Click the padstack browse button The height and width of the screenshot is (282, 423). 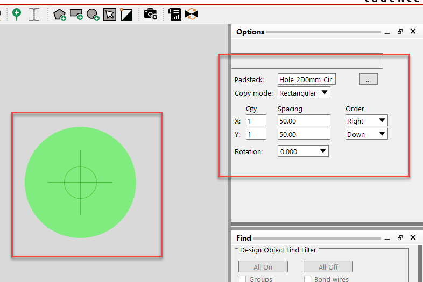[x=368, y=79]
